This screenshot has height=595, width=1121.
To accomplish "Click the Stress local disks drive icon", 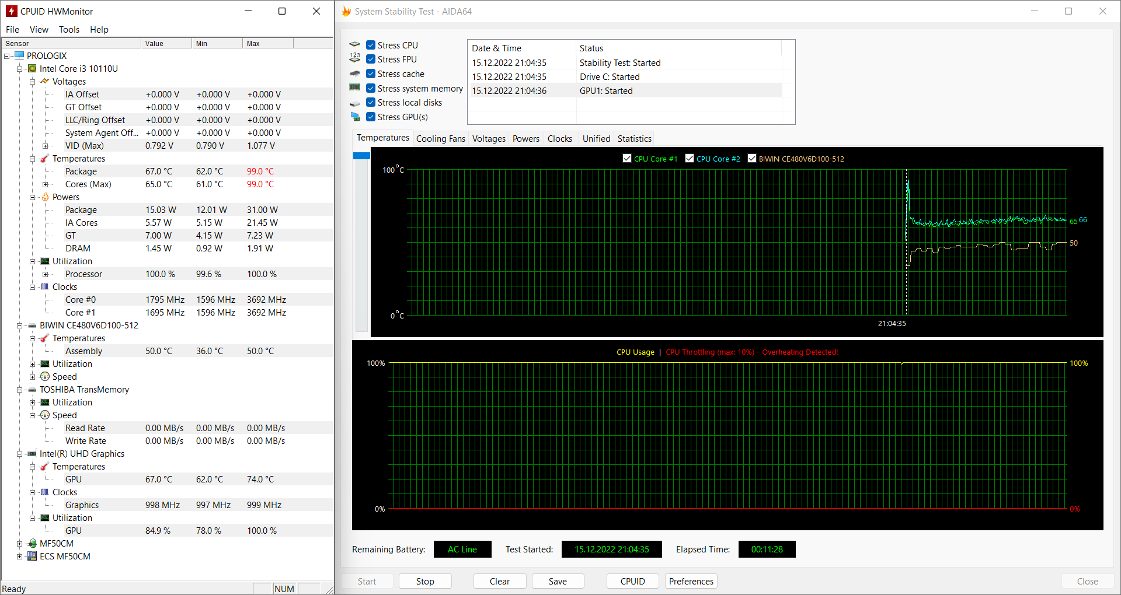I will pyautogui.click(x=355, y=103).
